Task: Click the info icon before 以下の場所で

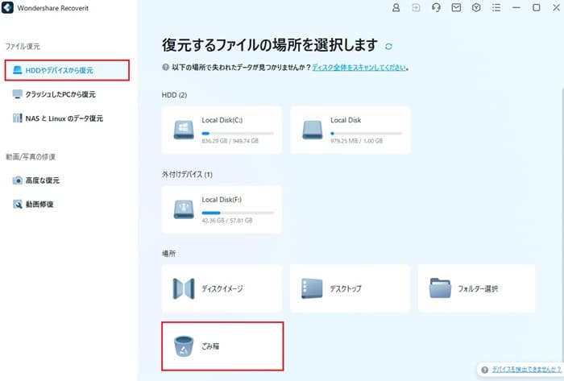Action: coord(165,67)
